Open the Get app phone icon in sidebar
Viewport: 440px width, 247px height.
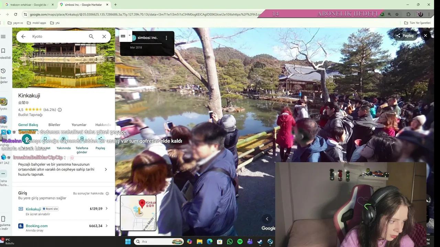click(3, 219)
